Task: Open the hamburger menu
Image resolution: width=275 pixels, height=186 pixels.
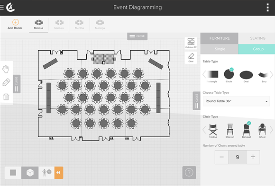Action: pyautogui.click(x=1, y=8)
